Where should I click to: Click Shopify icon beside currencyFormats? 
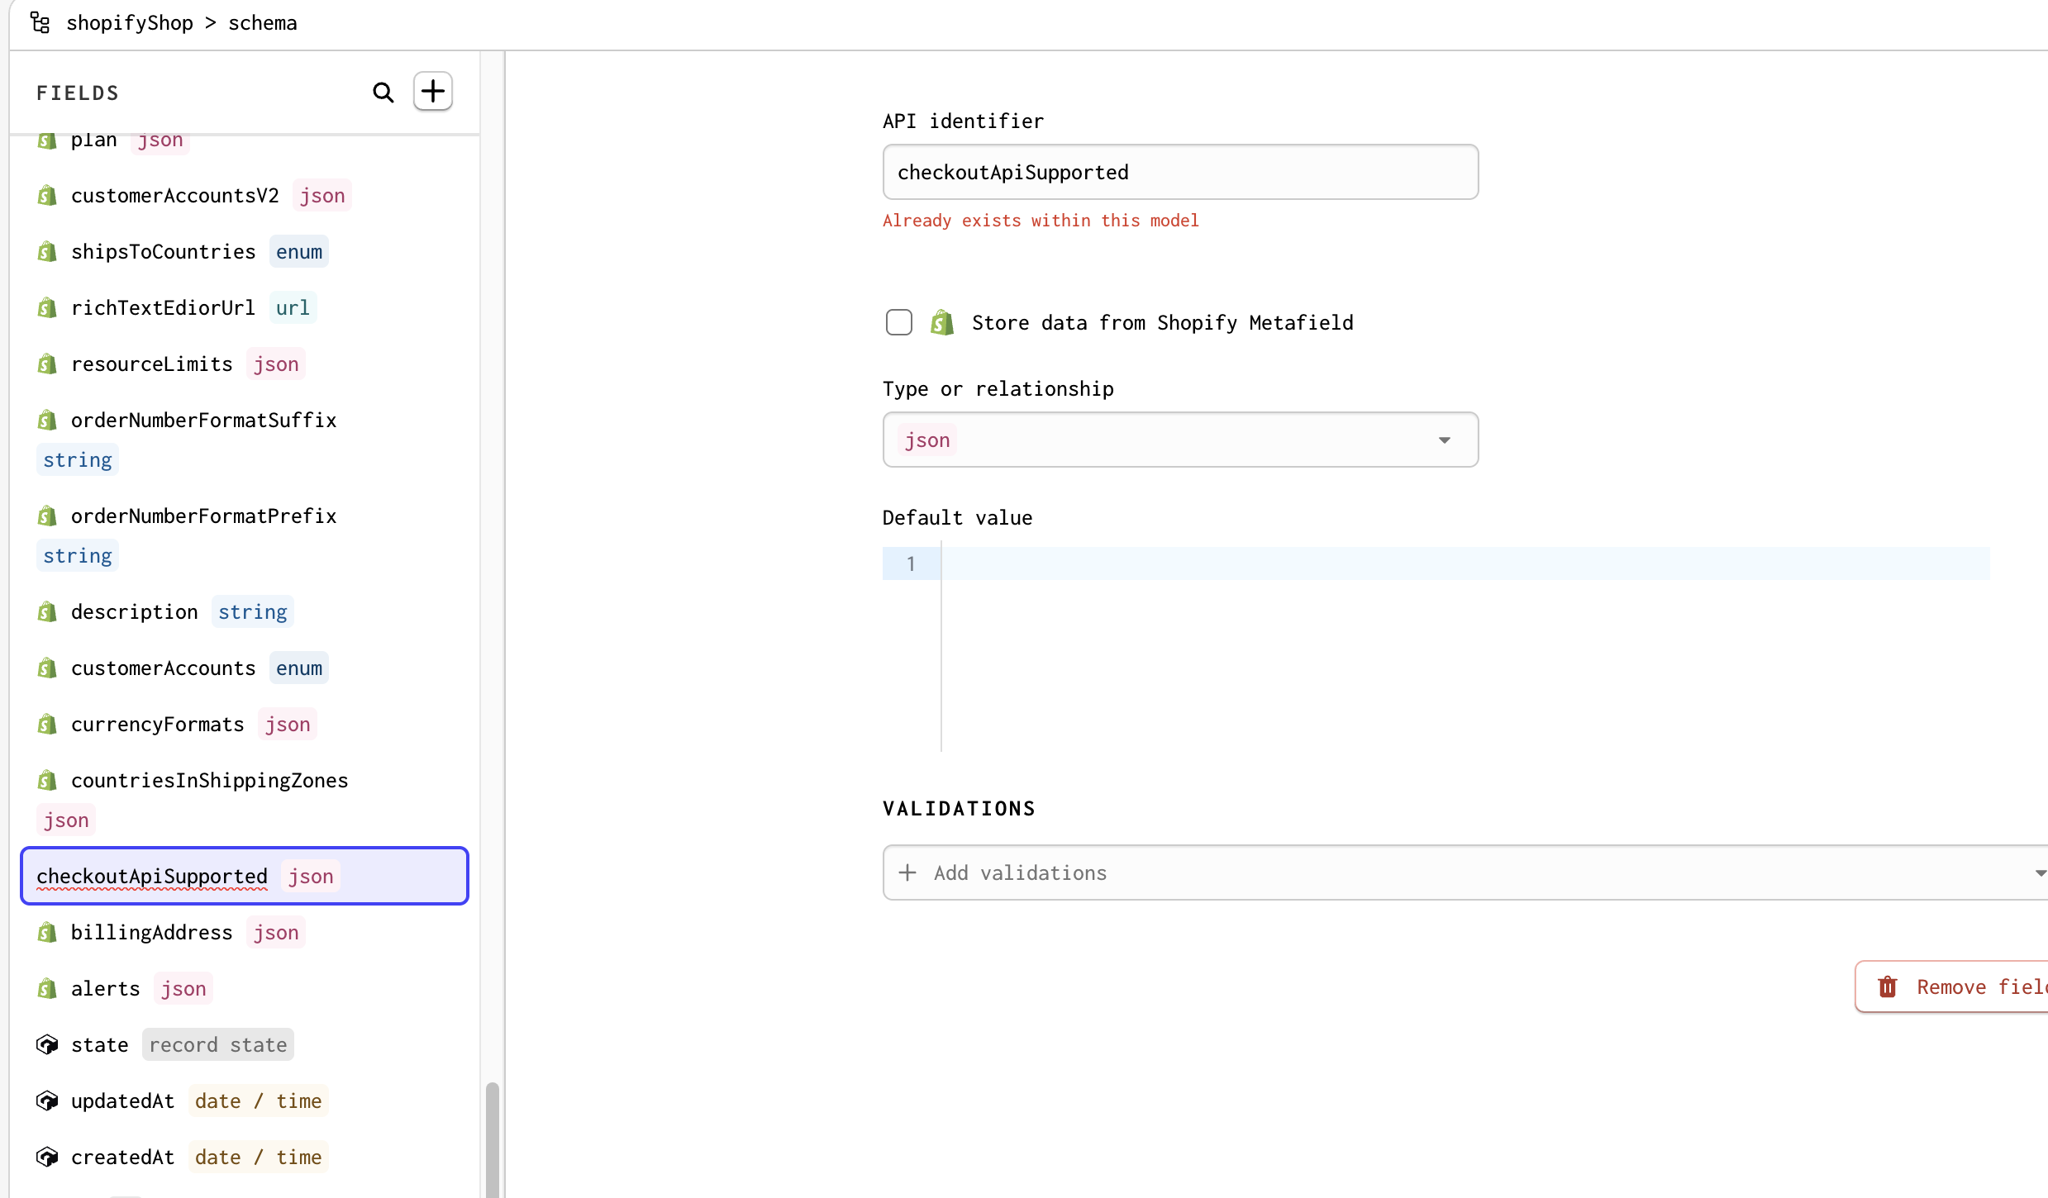click(x=47, y=725)
